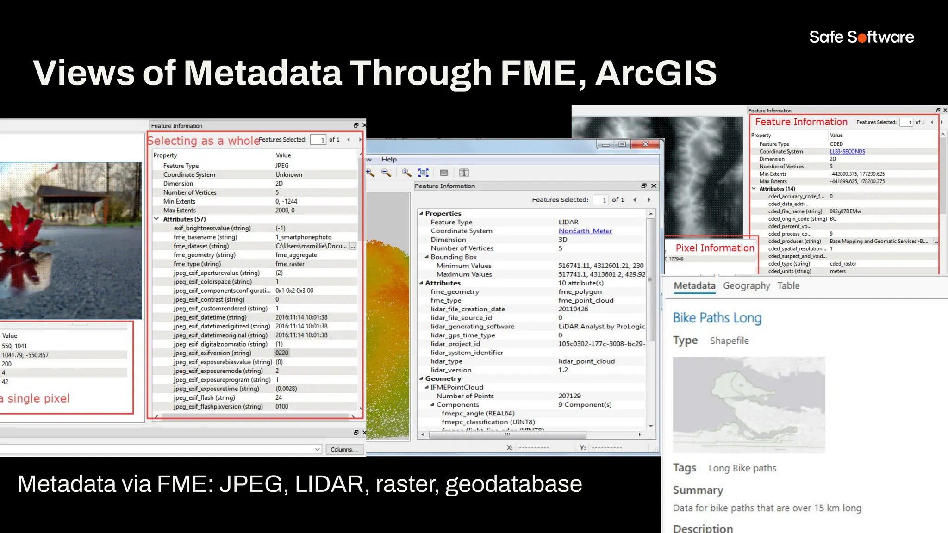Go to previous feature in JPEG panel
The width and height of the screenshot is (948, 533).
coord(349,140)
